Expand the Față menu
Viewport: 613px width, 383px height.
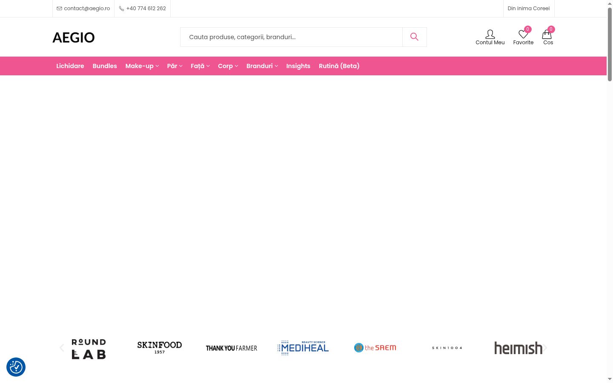200,66
